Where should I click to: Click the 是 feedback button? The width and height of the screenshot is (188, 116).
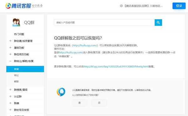coord(80,103)
